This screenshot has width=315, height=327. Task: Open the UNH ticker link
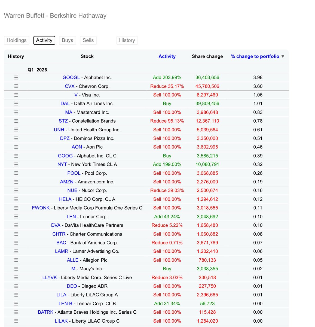click(59, 130)
